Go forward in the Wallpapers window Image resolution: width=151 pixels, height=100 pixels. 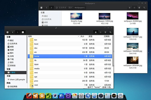point(51,8)
